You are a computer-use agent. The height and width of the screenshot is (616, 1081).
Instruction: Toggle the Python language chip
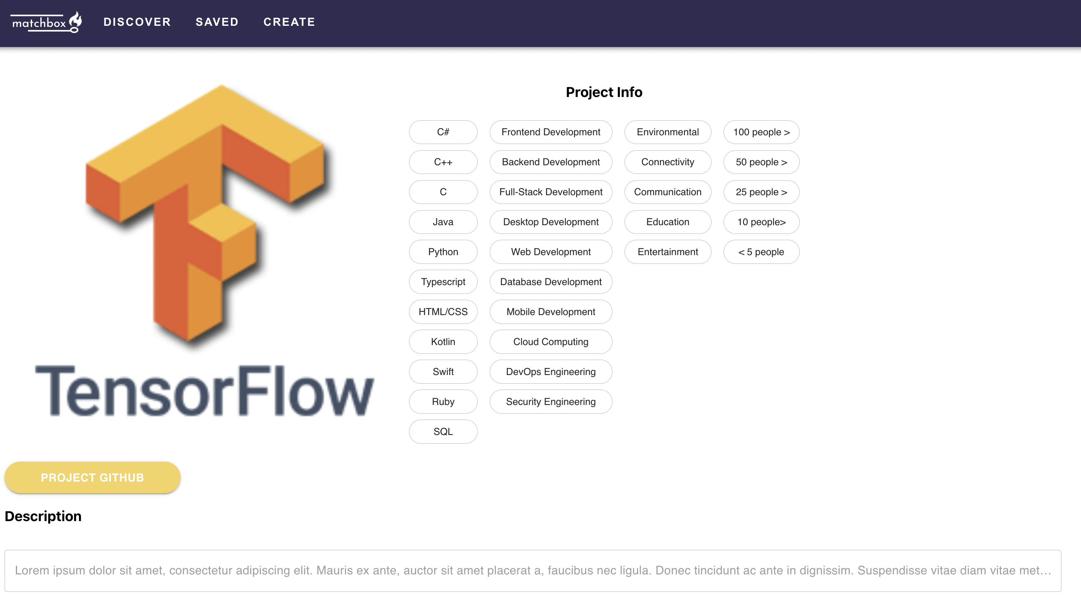point(443,252)
